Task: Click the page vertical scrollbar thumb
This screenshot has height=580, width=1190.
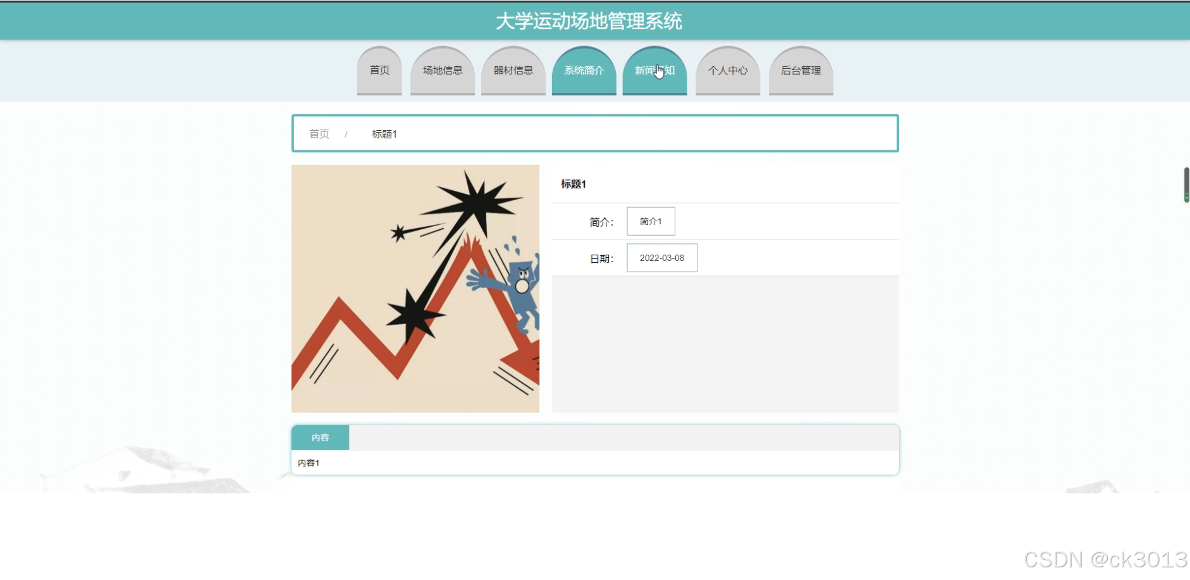Action: (1186, 185)
